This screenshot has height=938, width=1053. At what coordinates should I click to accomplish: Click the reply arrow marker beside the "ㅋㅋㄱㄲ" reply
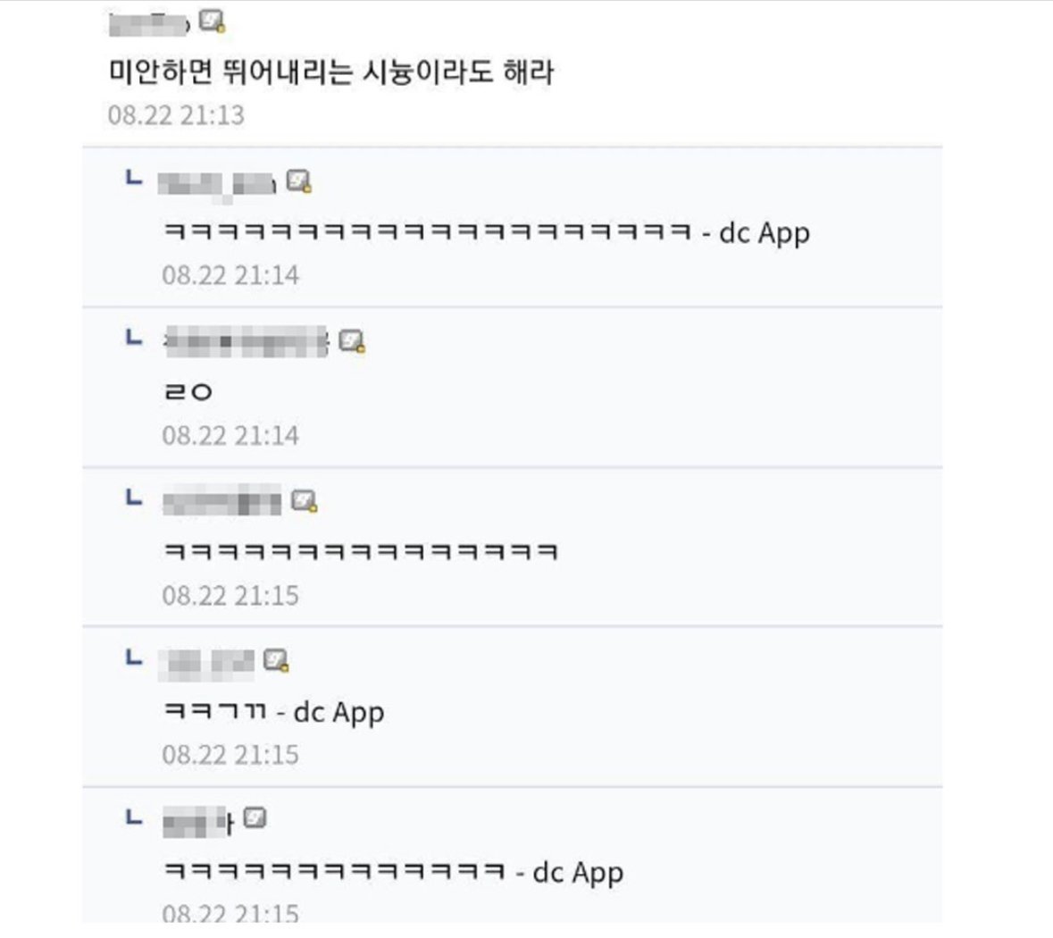[x=134, y=657]
